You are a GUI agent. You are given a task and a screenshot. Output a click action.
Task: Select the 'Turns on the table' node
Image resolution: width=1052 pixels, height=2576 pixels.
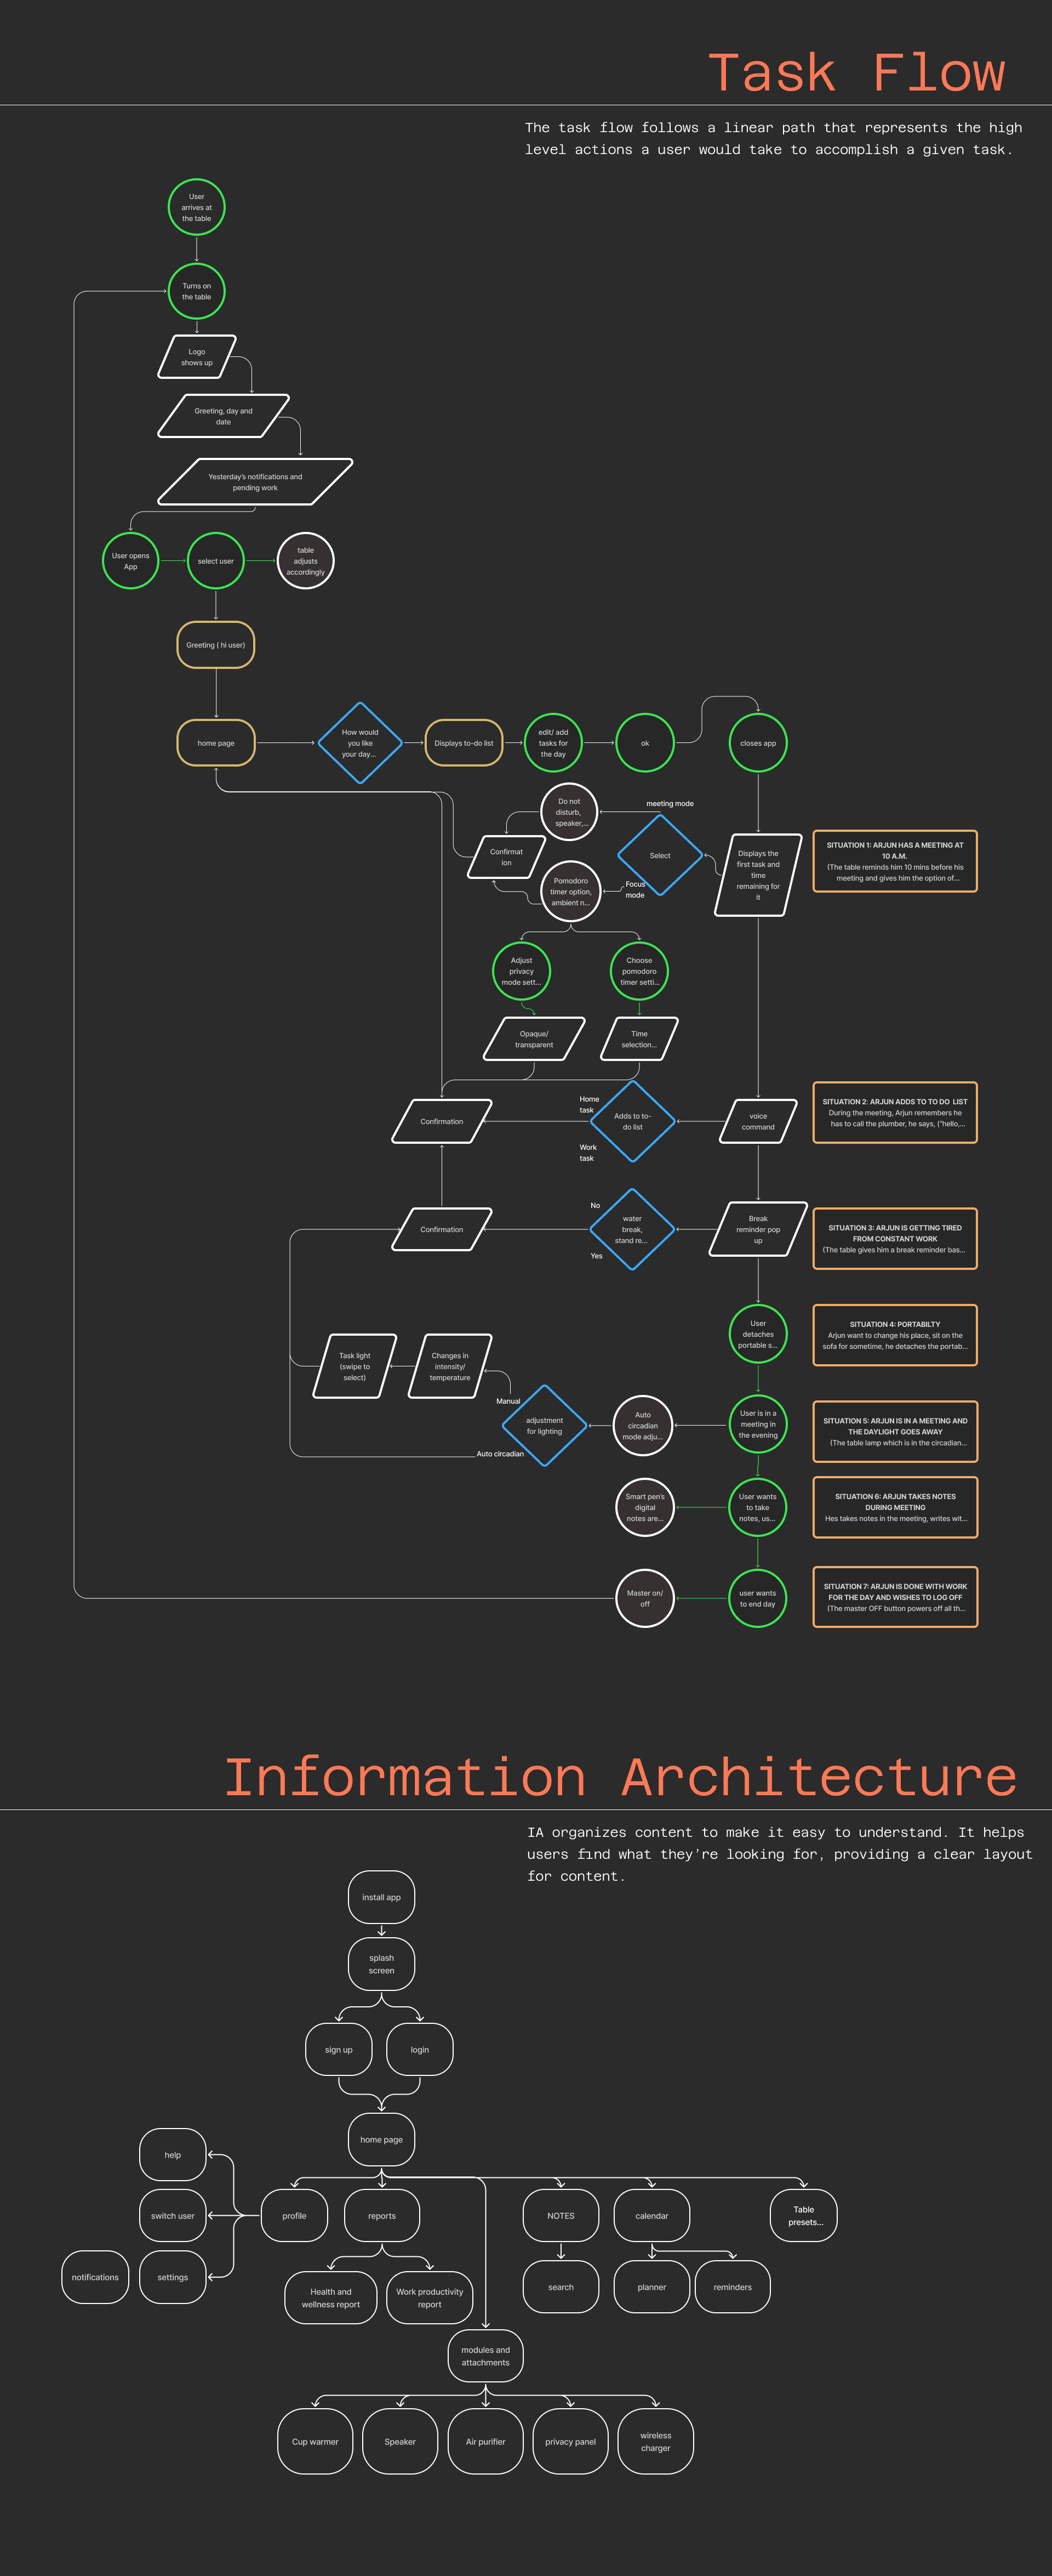[x=196, y=291]
